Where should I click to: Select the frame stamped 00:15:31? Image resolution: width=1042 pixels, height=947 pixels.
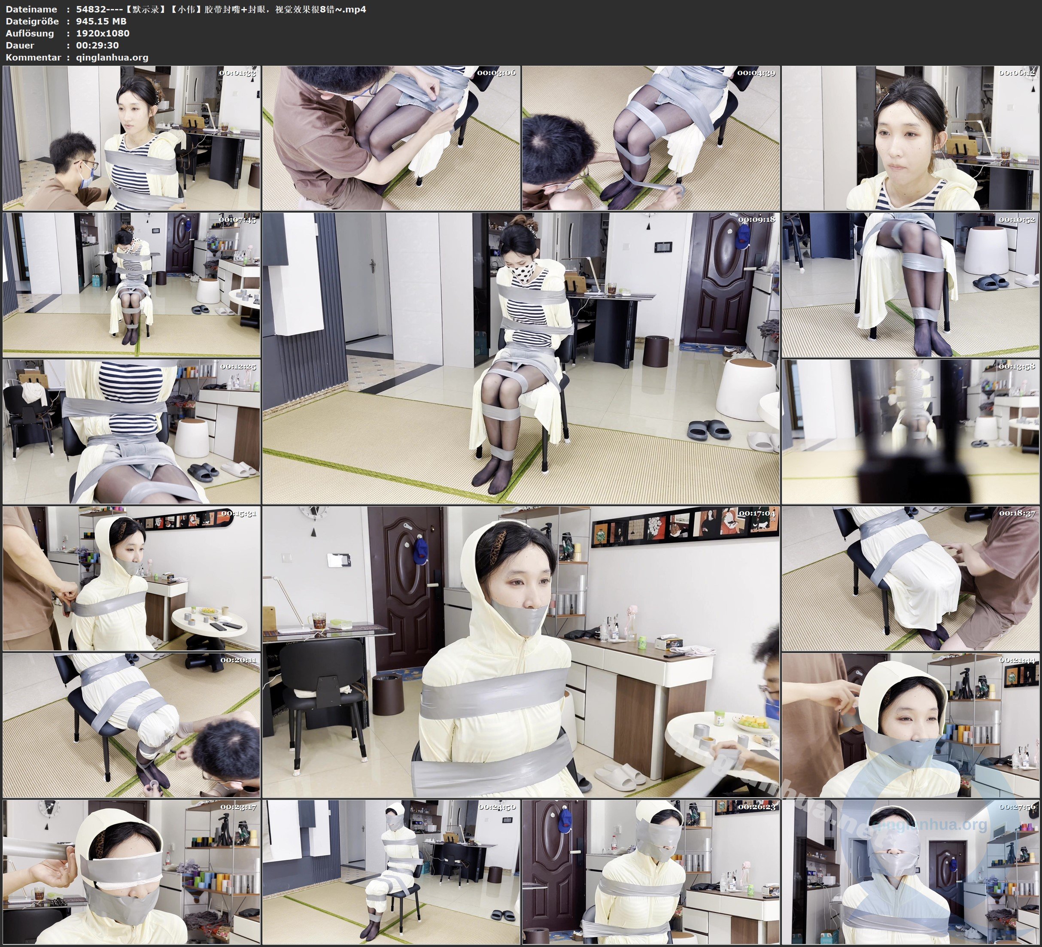131,578
